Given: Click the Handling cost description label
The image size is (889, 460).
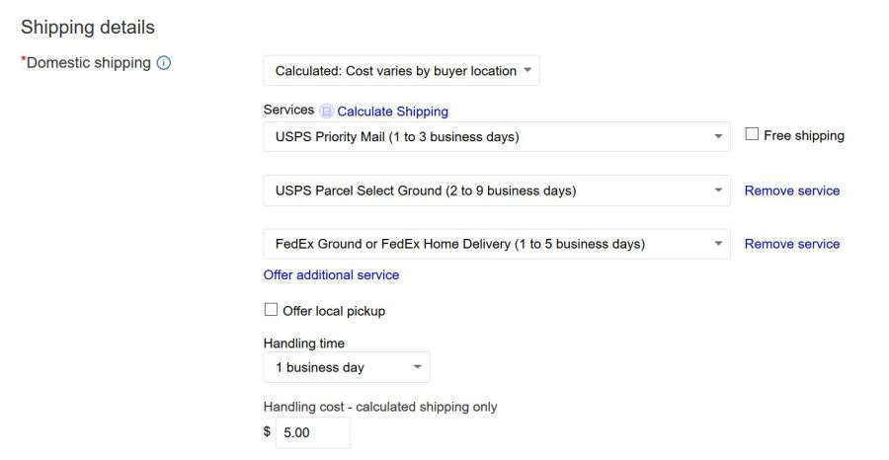Looking at the screenshot, I should coord(380,407).
